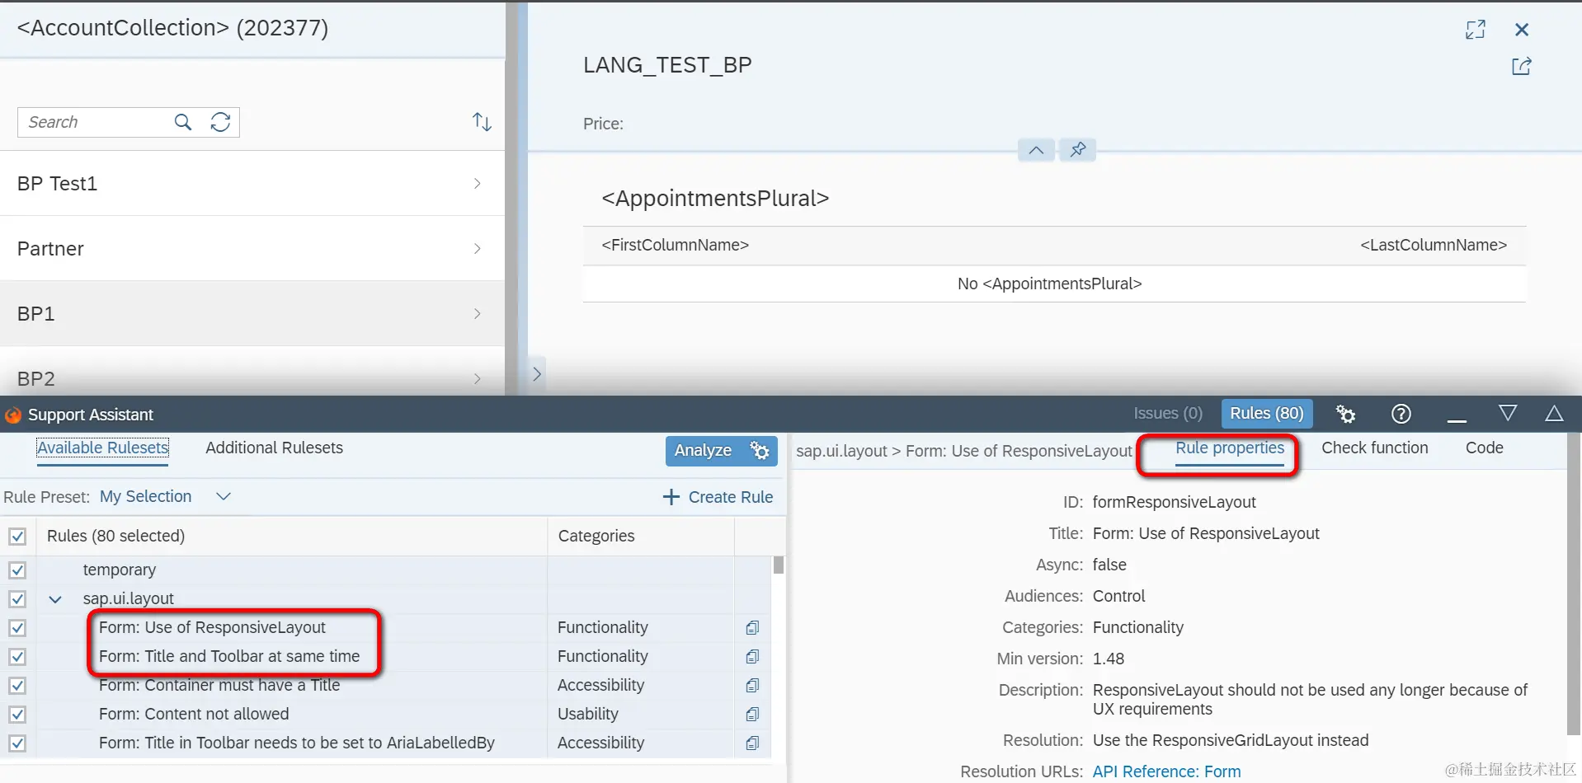Viewport: 1582px width, 783px height.
Task: Click Create Rule
Action: point(718,497)
